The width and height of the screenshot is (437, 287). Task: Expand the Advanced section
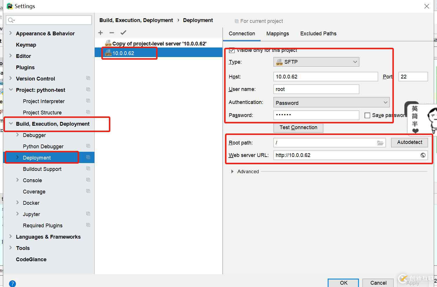coord(232,171)
